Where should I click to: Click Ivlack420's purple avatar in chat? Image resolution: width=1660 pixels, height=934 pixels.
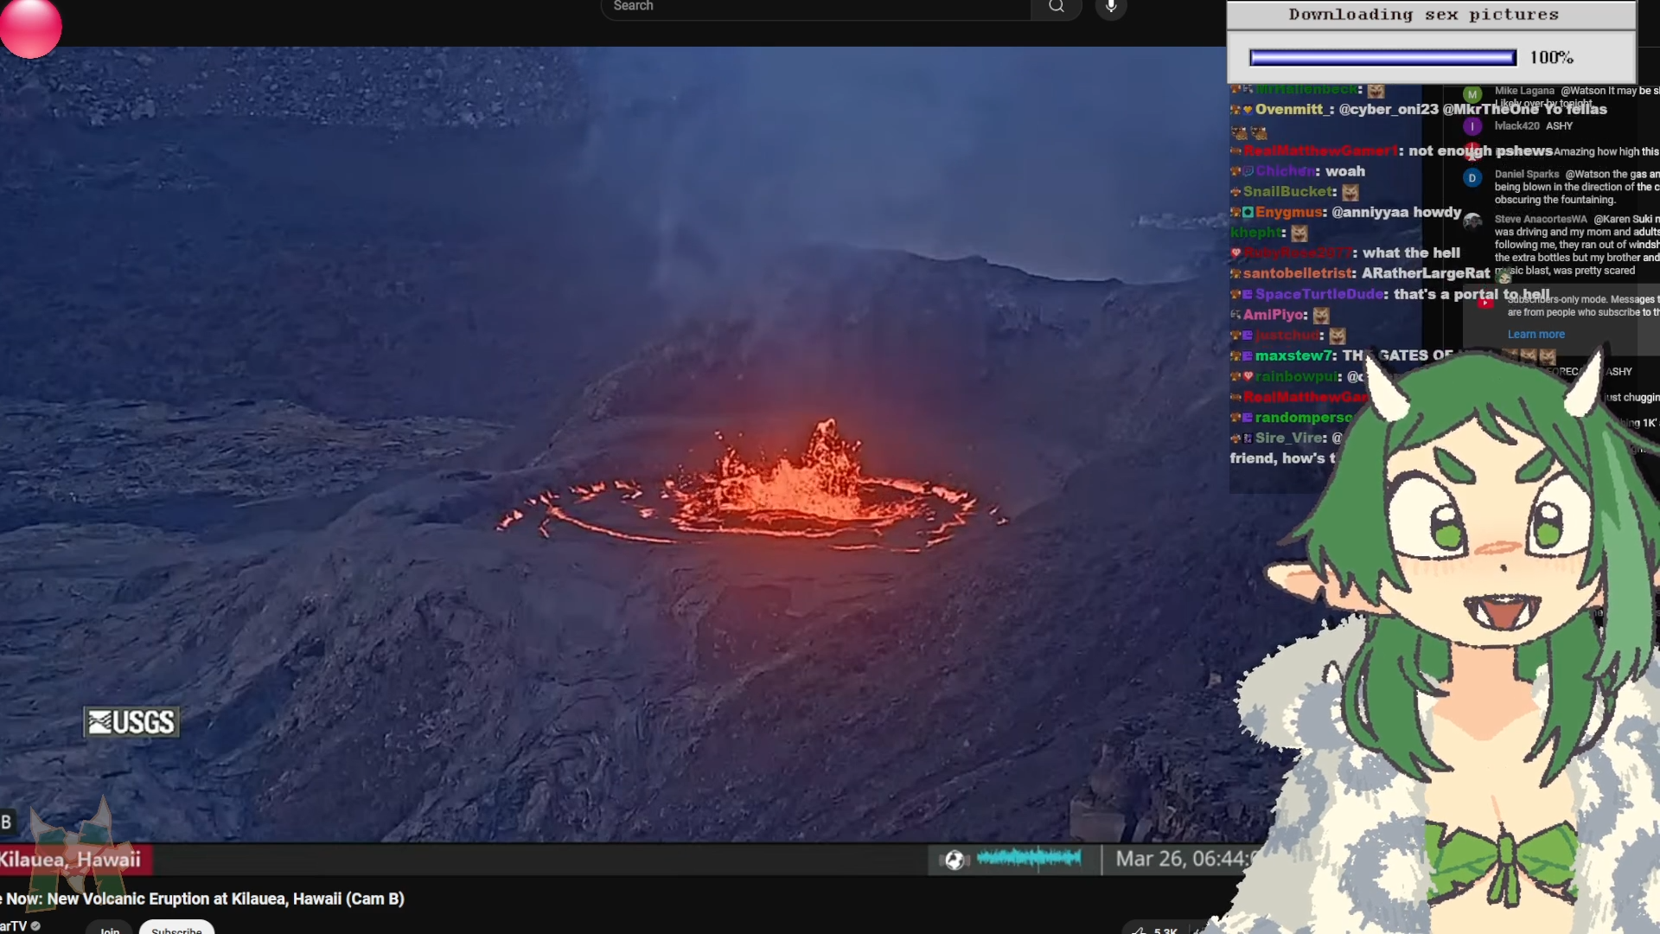(x=1472, y=126)
